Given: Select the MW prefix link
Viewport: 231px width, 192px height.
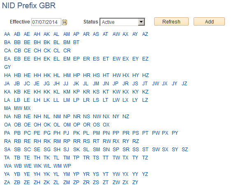Looking at the screenshot, I should click(x=18, y=108).
